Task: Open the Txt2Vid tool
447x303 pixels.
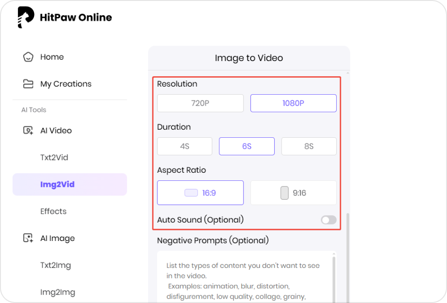Action: coord(54,157)
